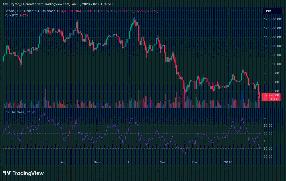Click the RSI 30.00 scale label
The height and width of the screenshot is (181, 286).
[268, 148]
